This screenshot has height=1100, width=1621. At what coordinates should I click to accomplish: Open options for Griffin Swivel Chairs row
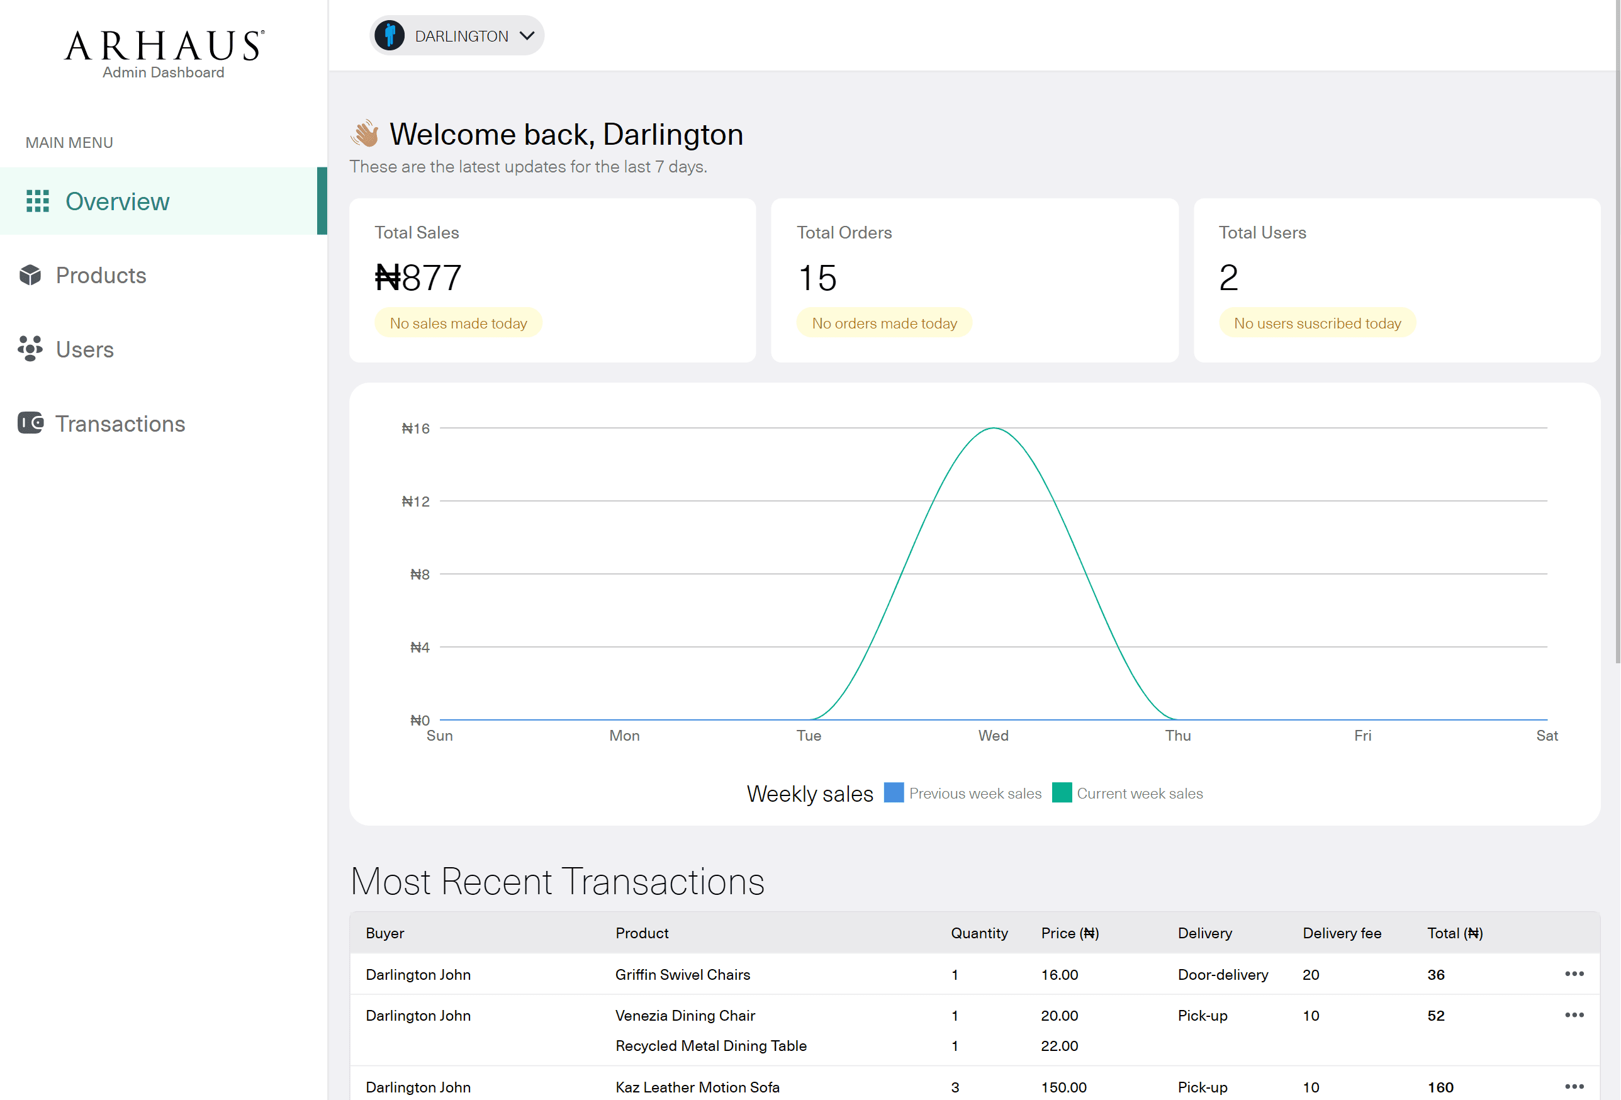1574,974
